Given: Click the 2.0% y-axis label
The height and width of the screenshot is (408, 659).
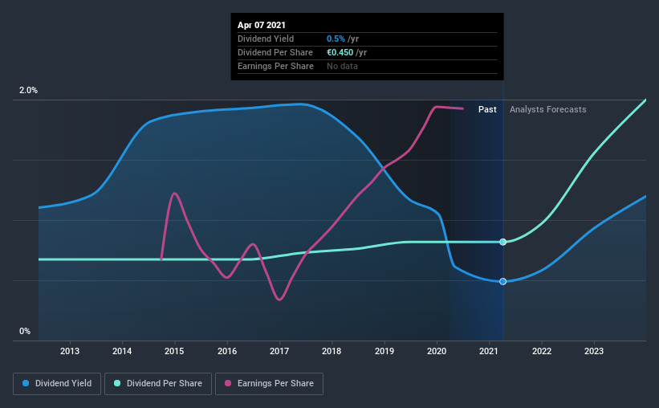Looking at the screenshot, I should pos(28,91).
